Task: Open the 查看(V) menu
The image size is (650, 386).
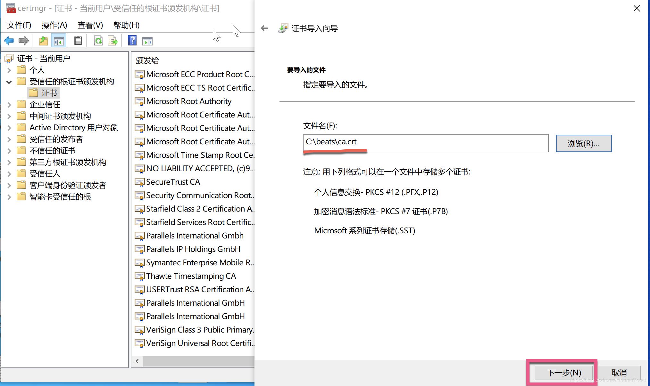Action: point(90,25)
